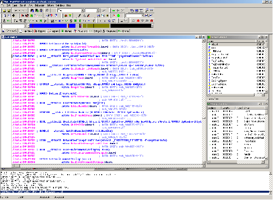273x200 pixels.
Task: Click the anchor icon in third toolbar row
Action: pyautogui.click(x=4, y=21)
